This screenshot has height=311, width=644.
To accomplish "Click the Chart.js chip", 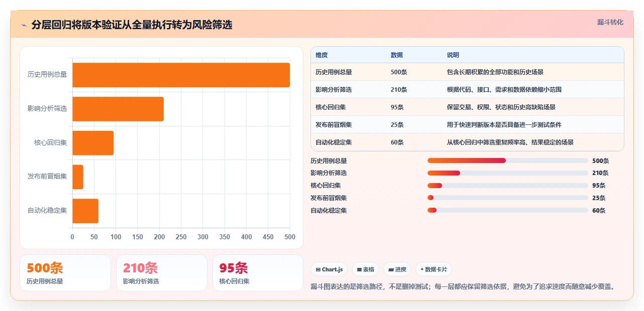I will tap(329, 269).
